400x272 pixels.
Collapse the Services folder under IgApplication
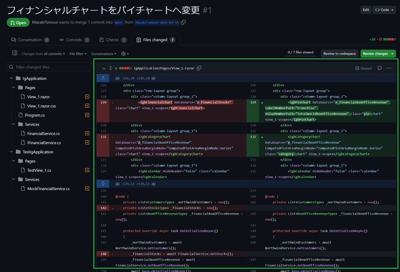pos(14,124)
